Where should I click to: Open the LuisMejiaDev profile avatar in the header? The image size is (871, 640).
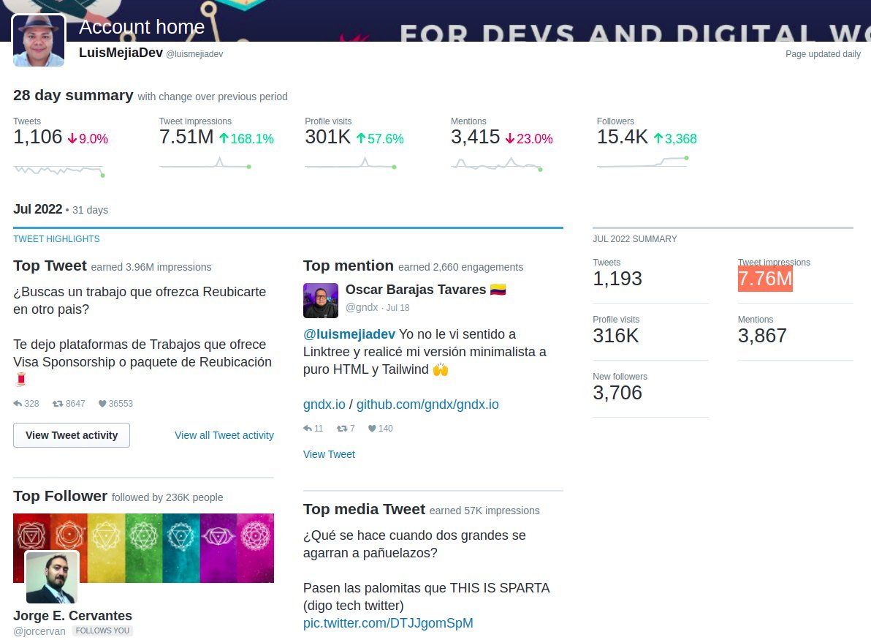[x=38, y=40]
